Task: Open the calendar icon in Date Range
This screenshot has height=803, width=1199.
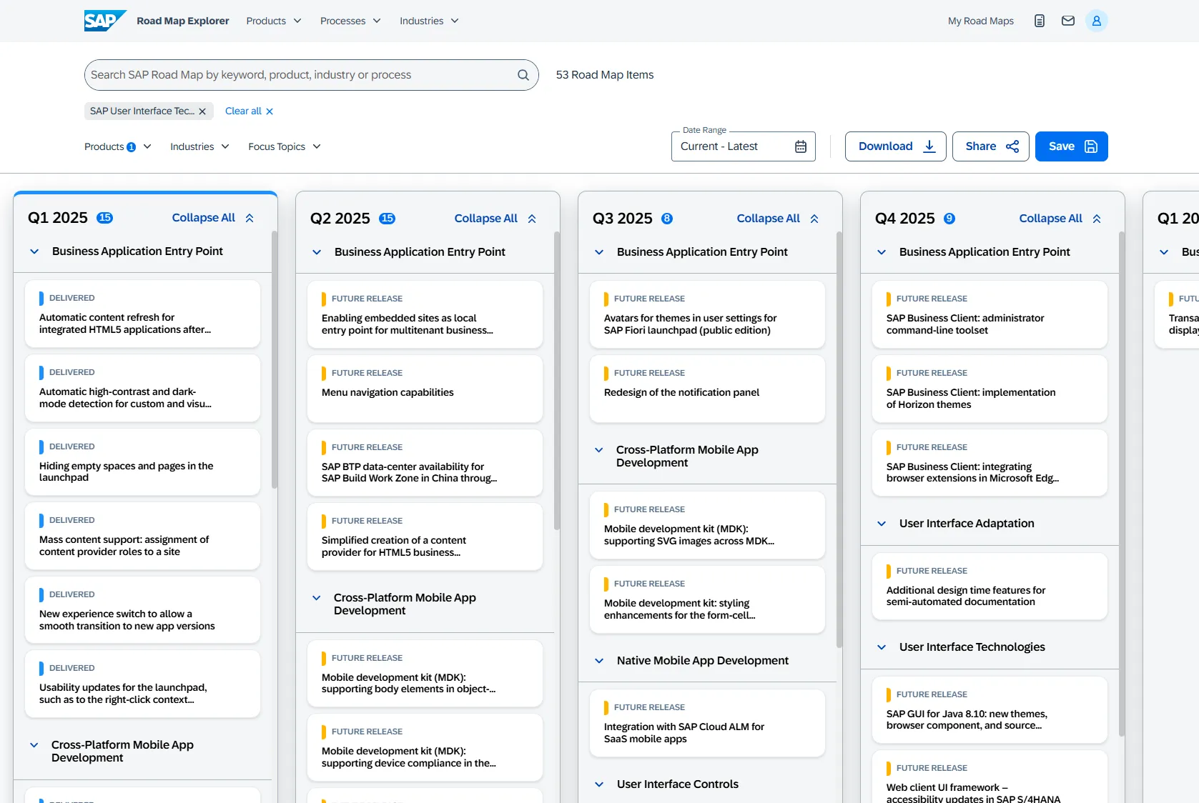Action: (x=800, y=146)
